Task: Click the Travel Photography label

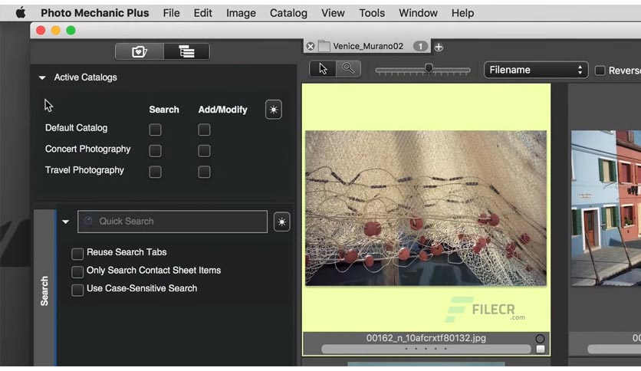Action: 84,170
